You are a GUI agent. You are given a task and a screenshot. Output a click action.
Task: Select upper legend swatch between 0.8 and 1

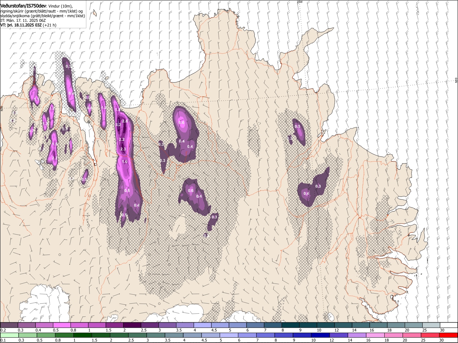coord(79,325)
